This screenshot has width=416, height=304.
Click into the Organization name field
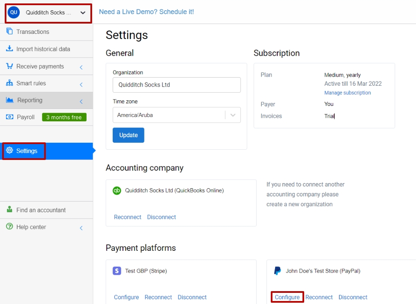point(177,85)
